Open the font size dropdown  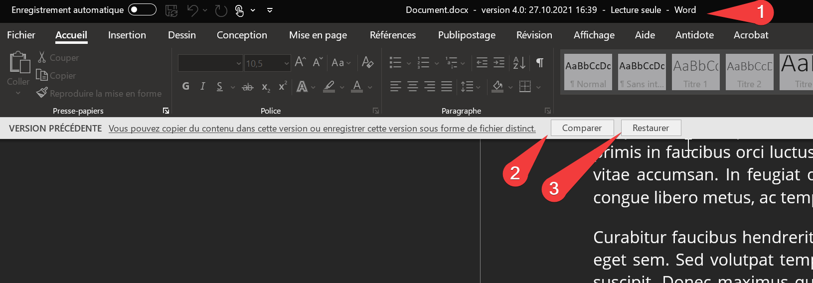coord(286,63)
